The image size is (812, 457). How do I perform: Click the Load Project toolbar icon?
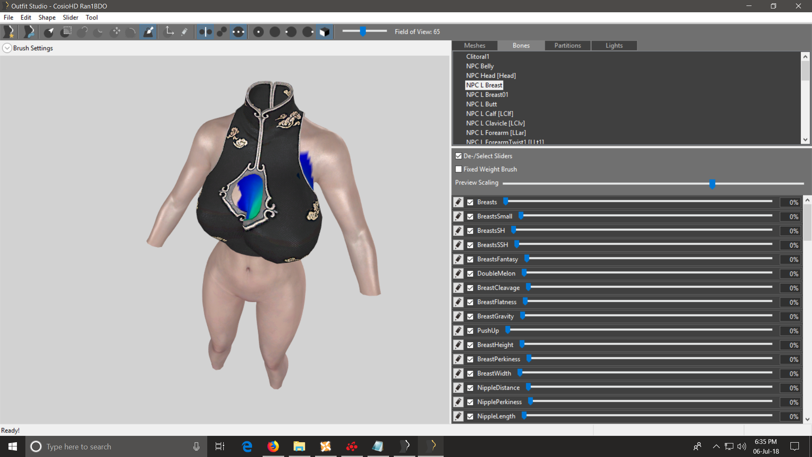[29, 32]
